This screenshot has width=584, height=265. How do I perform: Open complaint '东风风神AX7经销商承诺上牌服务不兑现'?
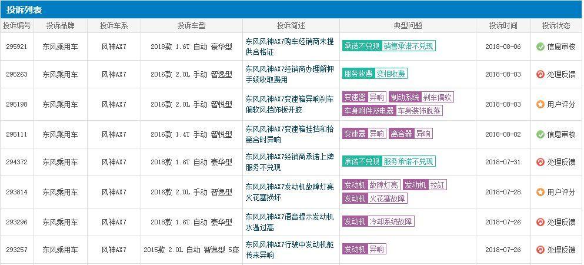[289, 162]
